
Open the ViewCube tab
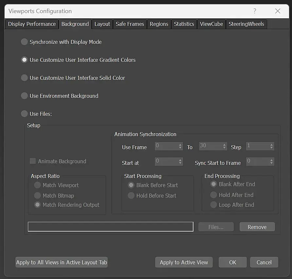coord(211,24)
